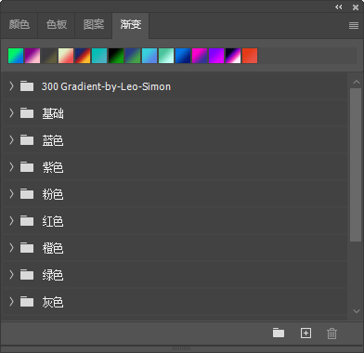Switch to the 颜色 tab
This screenshot has width=364, height=353.
pyautogui.click(x=19, y=25)
